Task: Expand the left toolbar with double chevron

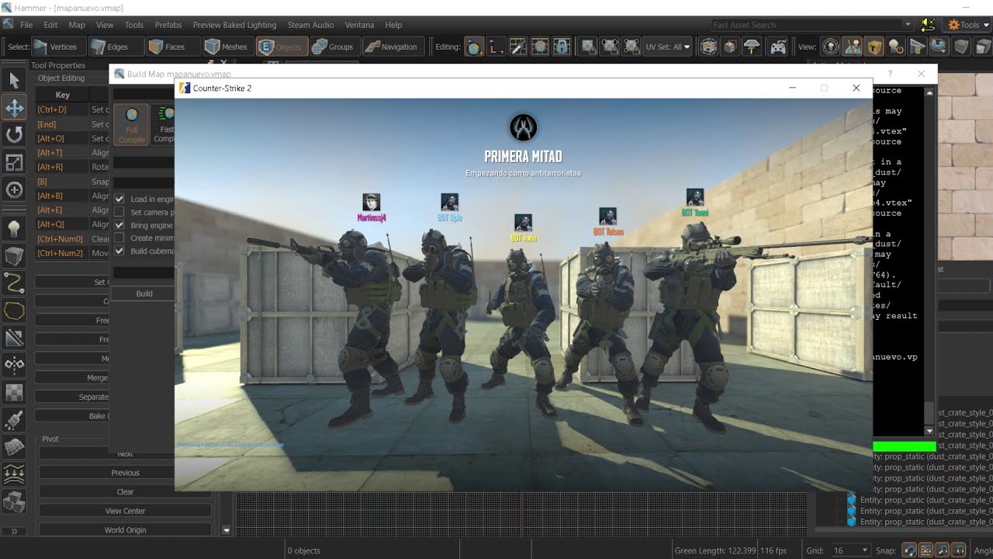Action: (14, 531)
